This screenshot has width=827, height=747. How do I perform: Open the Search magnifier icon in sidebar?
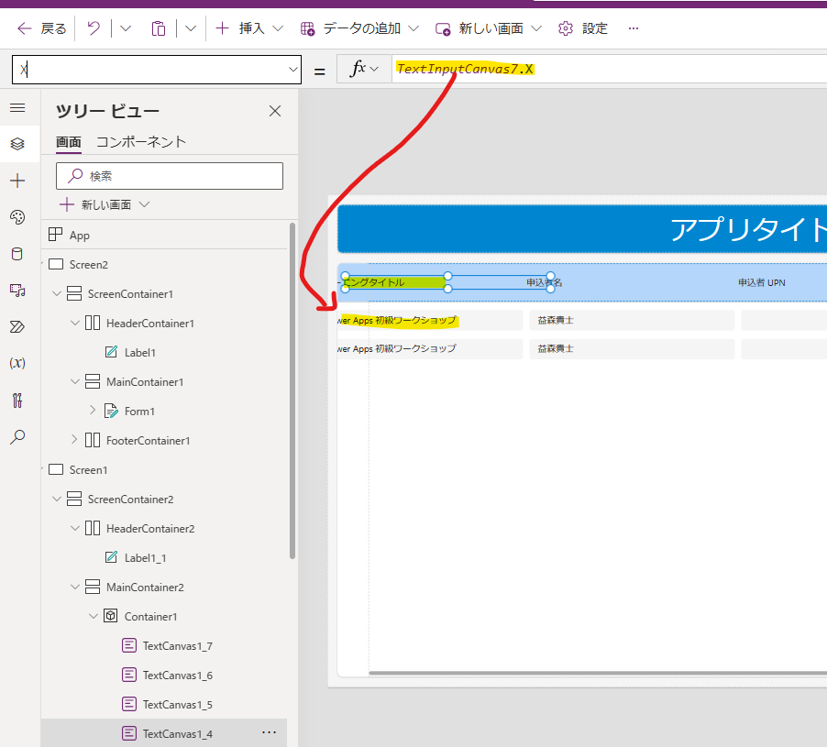pyautogui.click(x=17, y=436)
